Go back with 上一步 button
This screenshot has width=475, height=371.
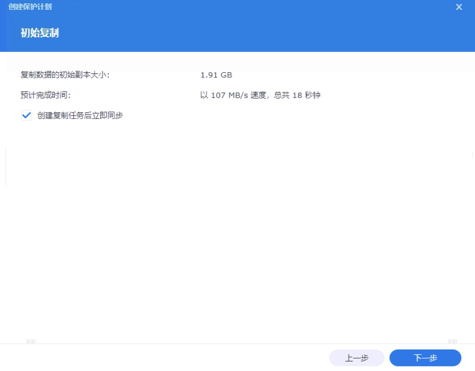[357, 358]
